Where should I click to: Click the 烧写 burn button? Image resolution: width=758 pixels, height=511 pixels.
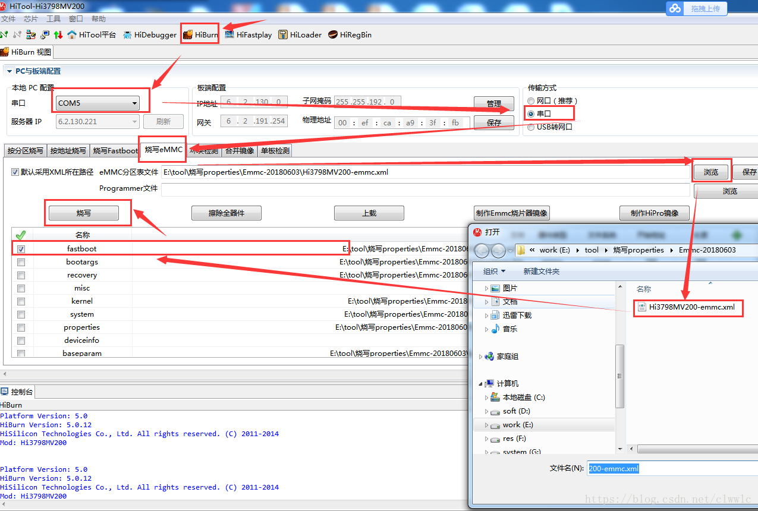[x=84, y=213]
